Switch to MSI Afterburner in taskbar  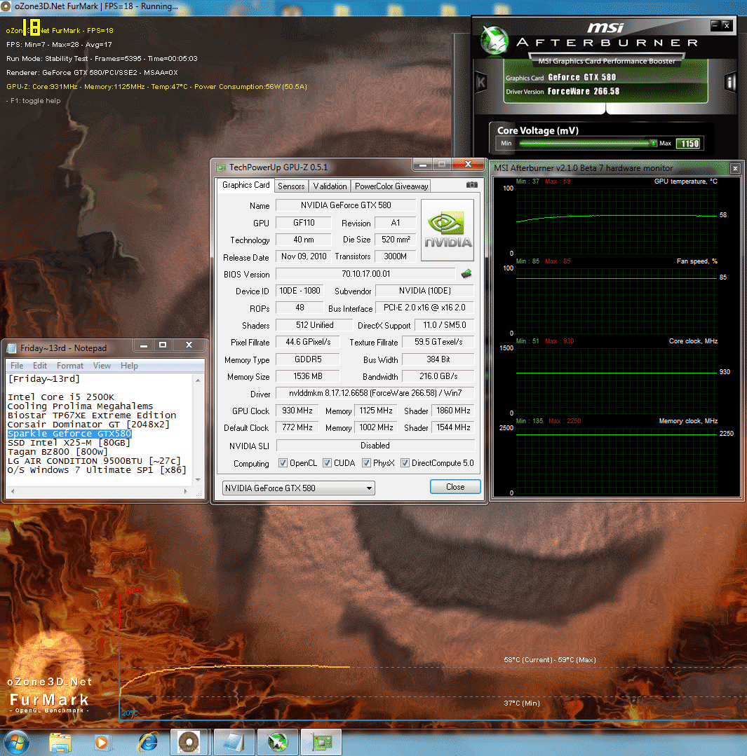coord(278,742)
